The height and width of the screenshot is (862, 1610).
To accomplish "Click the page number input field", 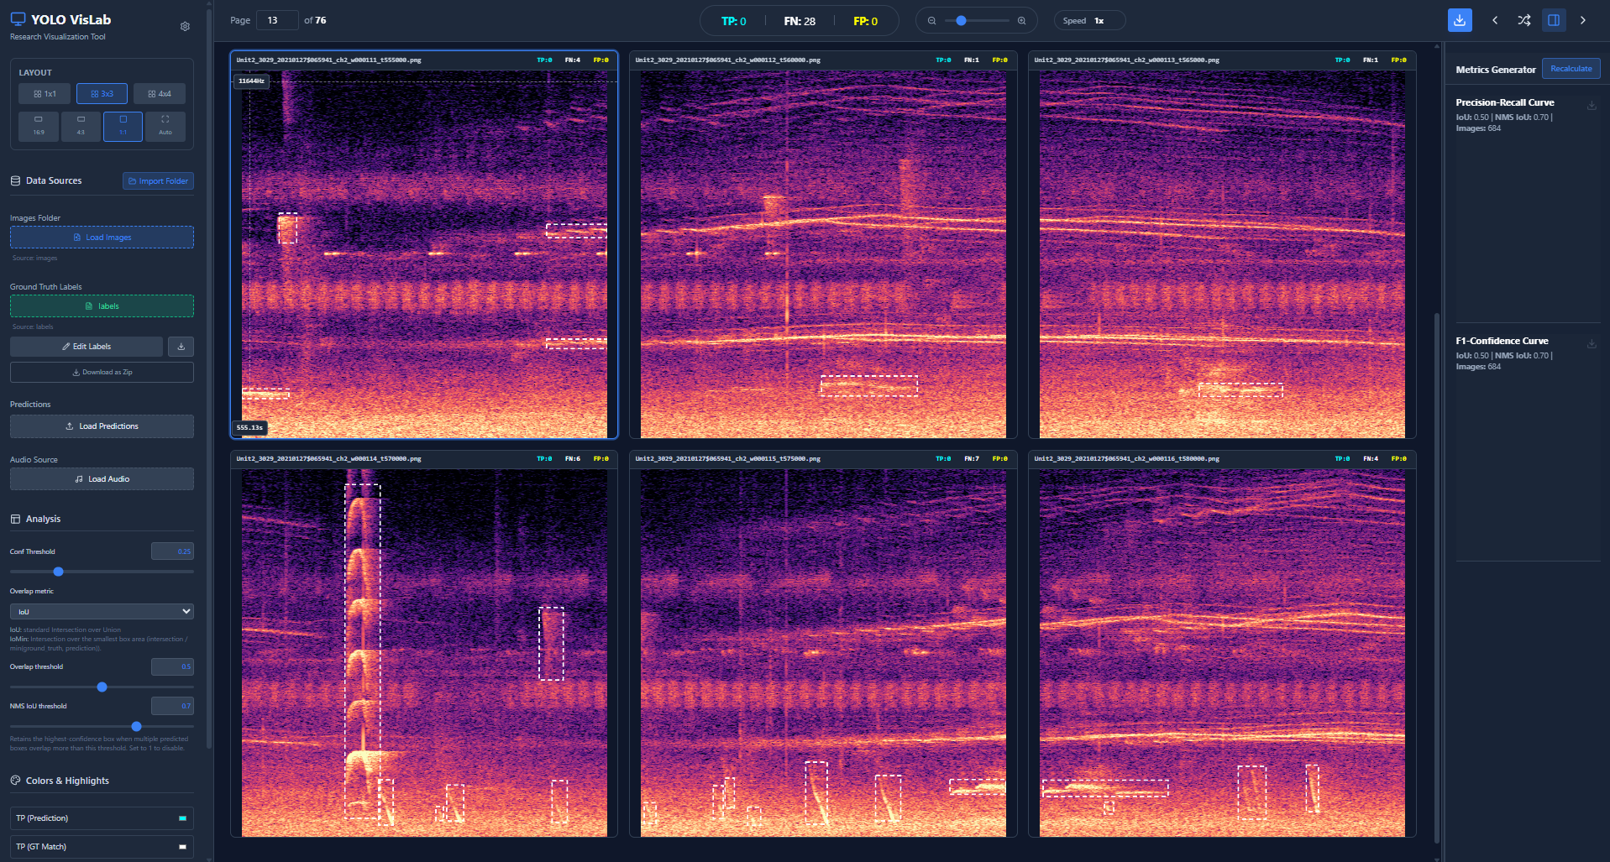I will 277,20.
